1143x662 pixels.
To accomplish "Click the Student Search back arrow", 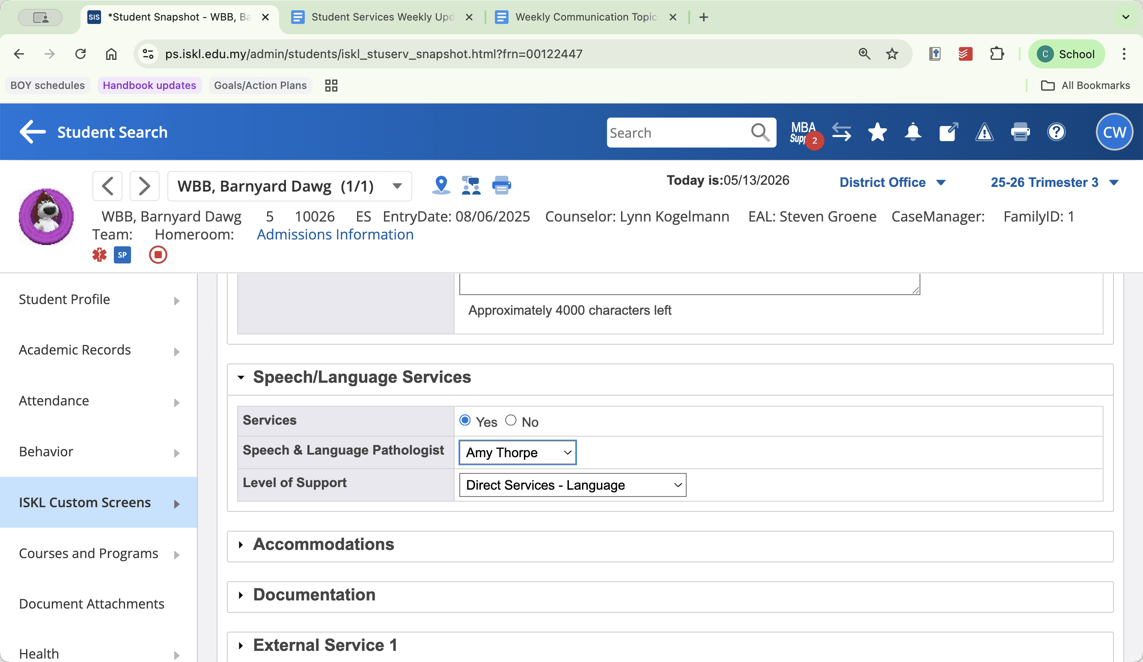I will (33, 132).
